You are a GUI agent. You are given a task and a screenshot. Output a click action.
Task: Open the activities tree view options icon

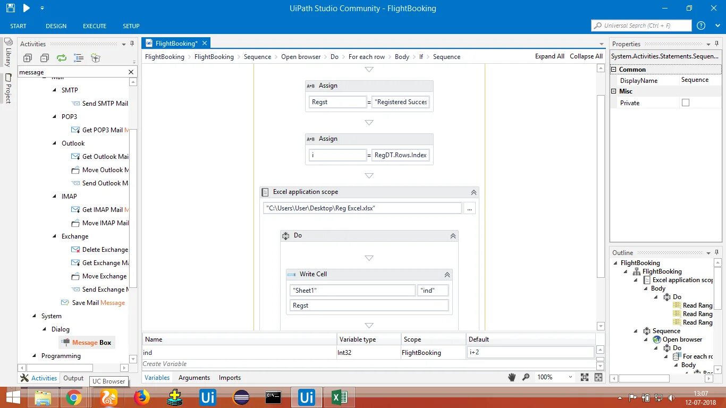(x=79, y=58)
